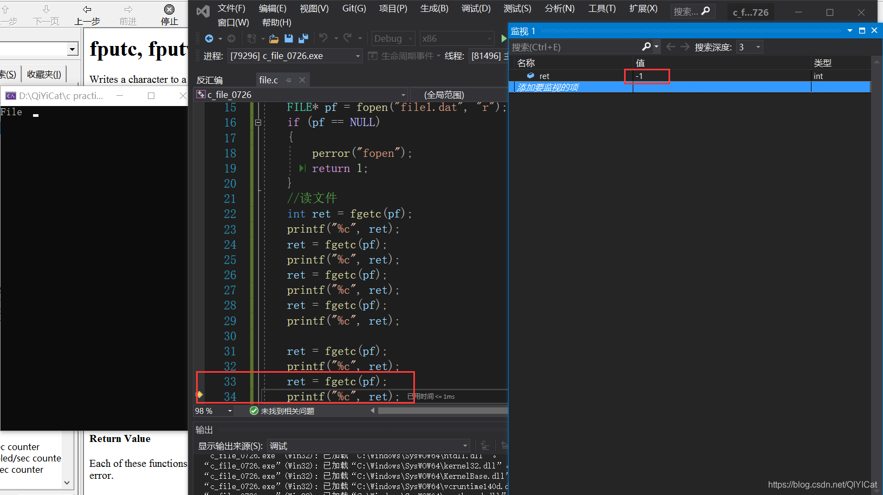Select the file.c tab
The height and width of the screenshot is (495, 883).
268,80
